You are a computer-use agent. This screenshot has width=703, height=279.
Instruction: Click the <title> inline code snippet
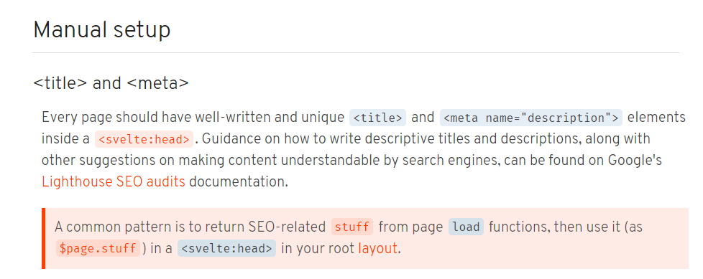point(377,118)
